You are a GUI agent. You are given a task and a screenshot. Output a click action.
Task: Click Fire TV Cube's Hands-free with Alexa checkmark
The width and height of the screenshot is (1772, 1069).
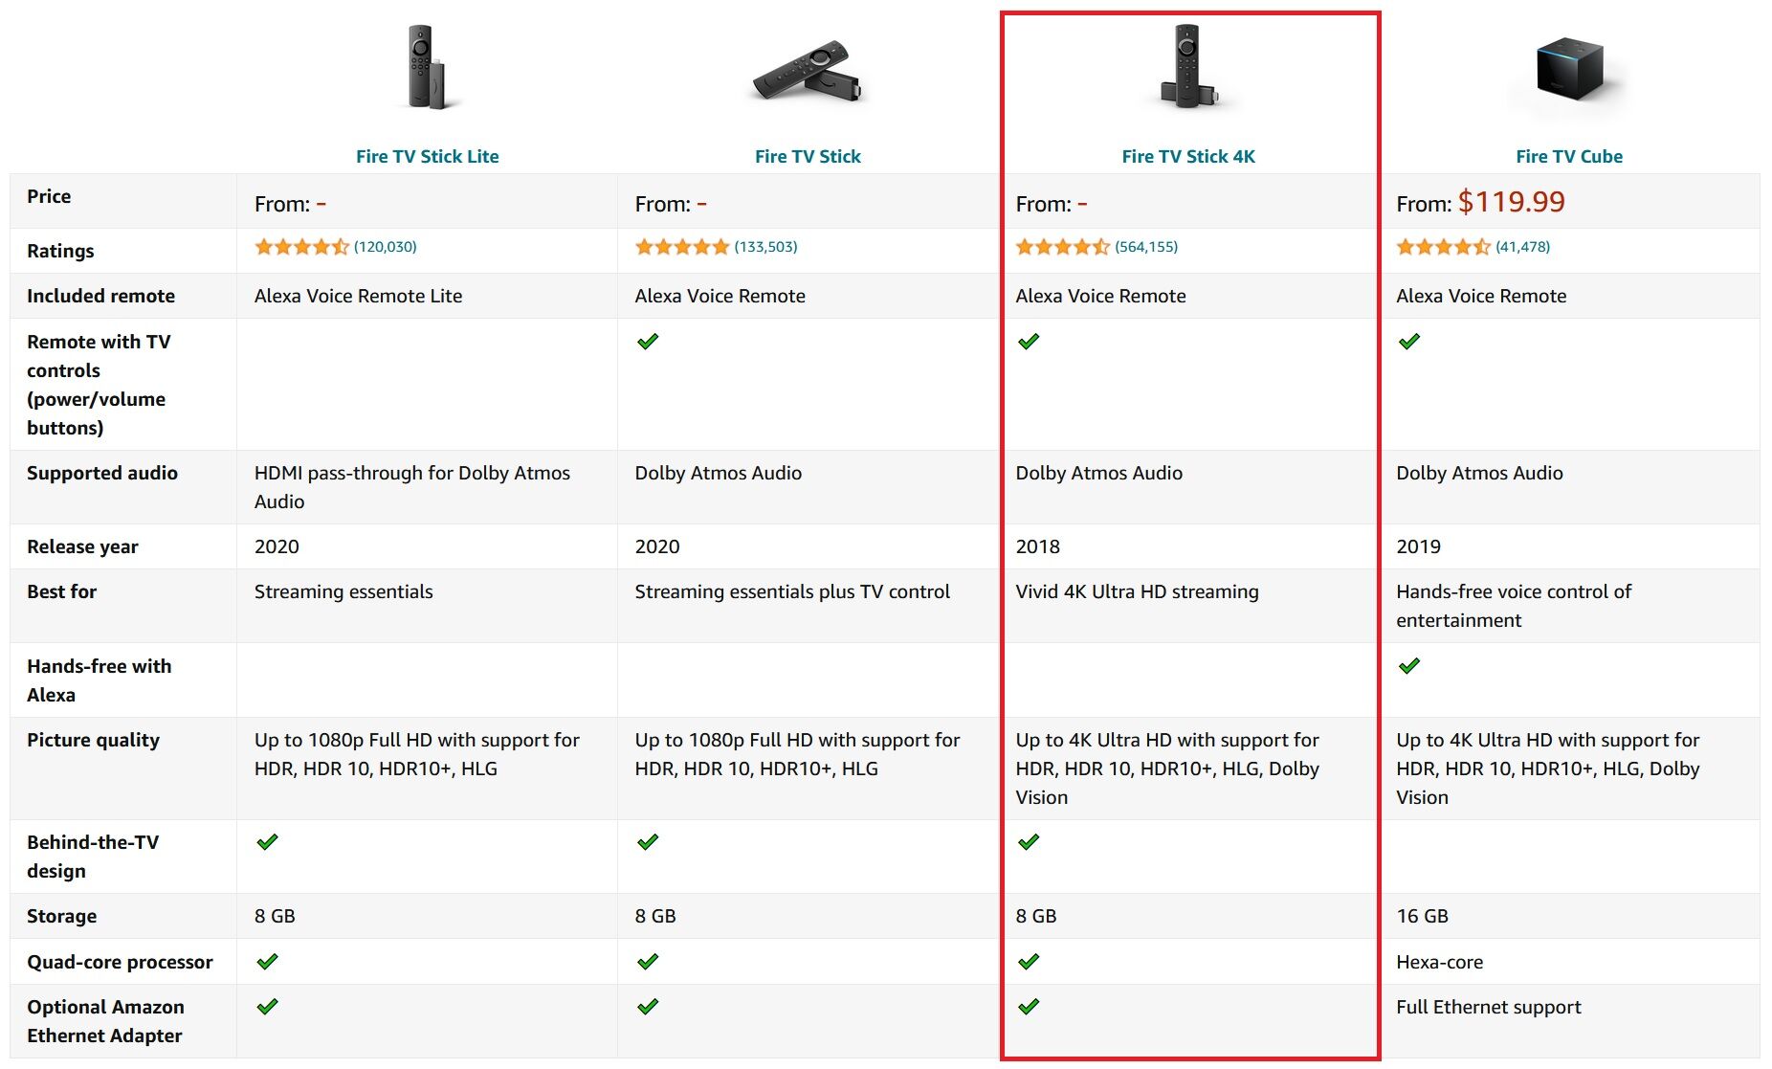click(1408, 666)
